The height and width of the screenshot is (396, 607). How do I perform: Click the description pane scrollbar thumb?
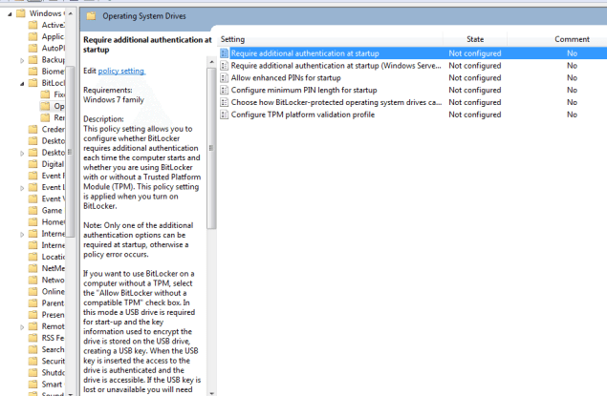tap(211, 148)
